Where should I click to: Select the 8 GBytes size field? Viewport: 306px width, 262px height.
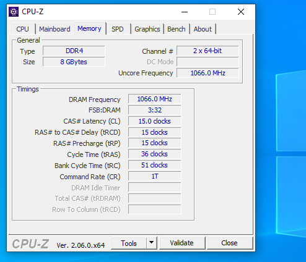(74, 62)
